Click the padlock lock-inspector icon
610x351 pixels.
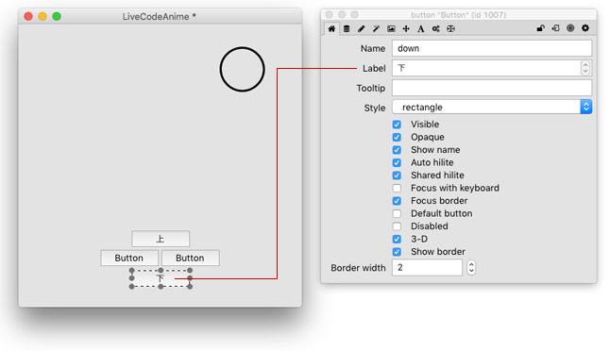(540, 28)
